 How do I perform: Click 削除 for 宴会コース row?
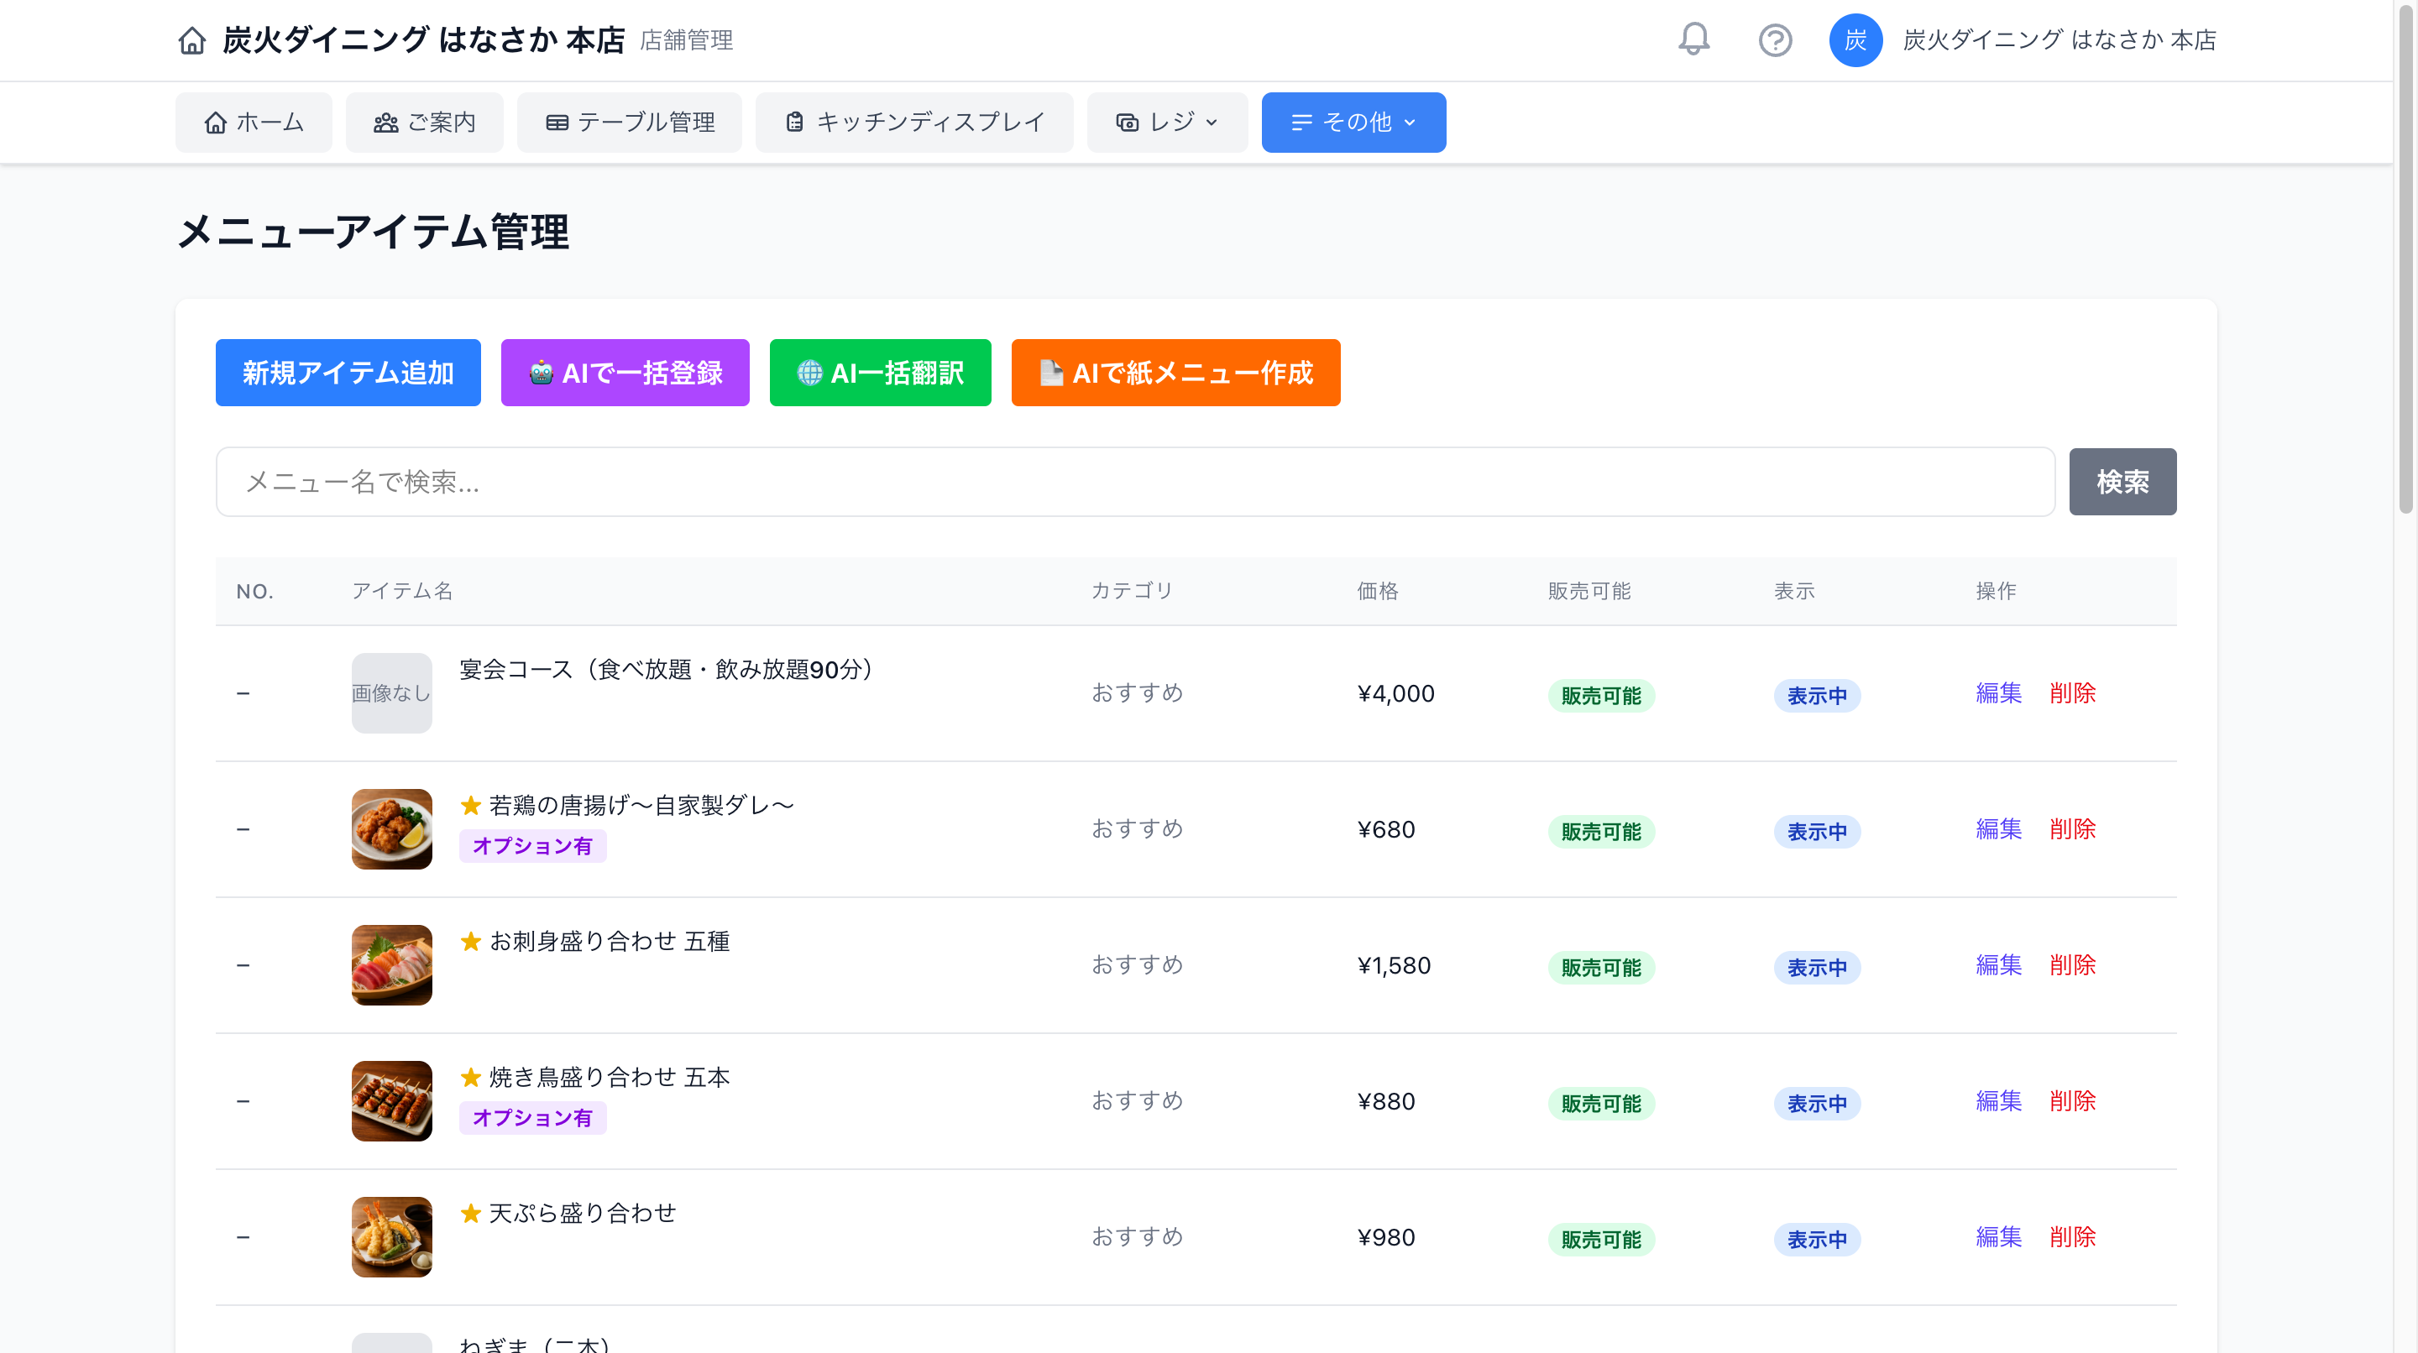pos(2073,692)
